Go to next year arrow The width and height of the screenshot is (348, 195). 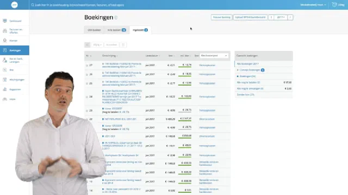(290, 17)
